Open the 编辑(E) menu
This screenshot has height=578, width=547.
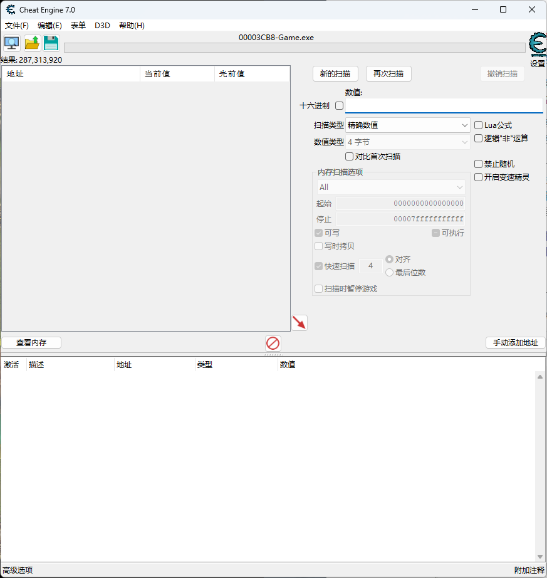tap(49, 26)
